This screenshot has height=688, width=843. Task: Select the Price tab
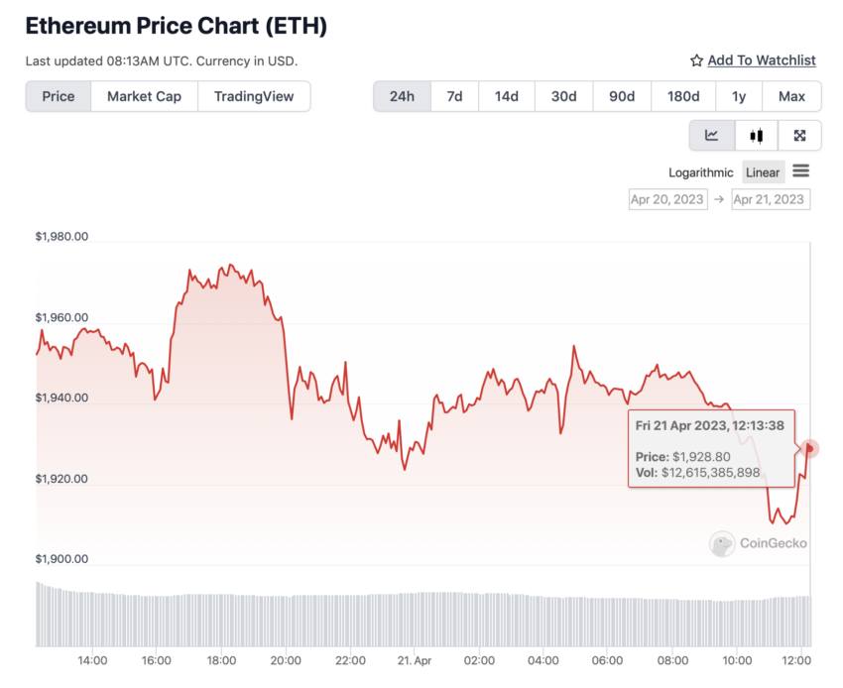click(59, 97)
